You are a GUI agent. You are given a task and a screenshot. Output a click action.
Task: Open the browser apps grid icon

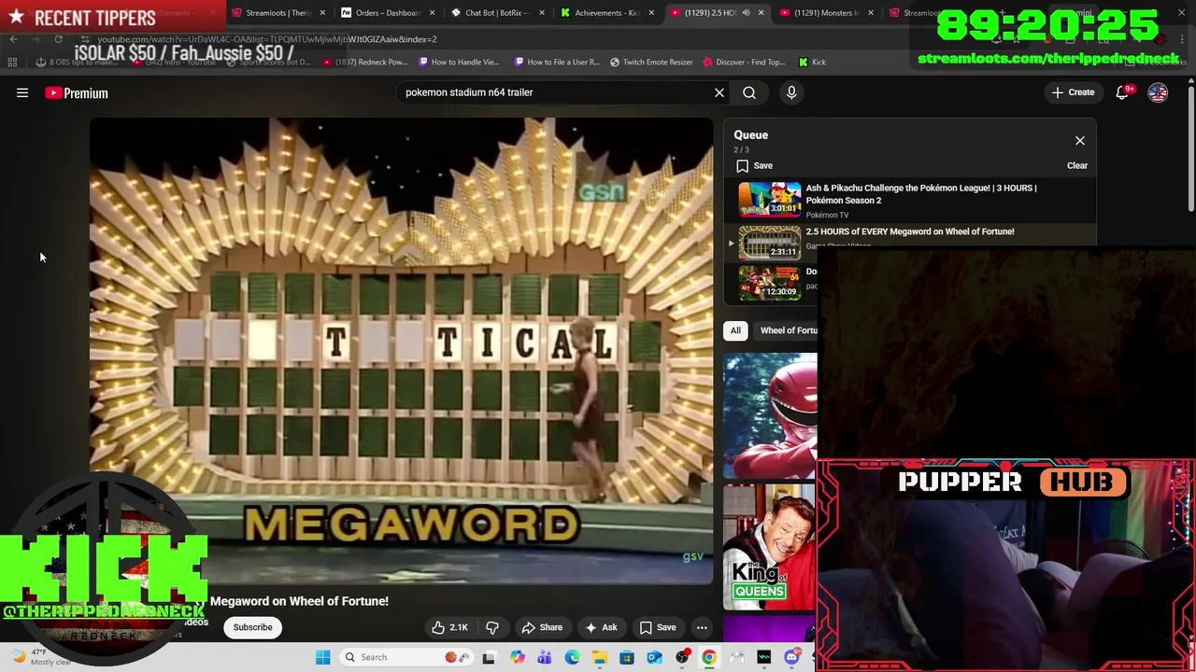tap(12, 62)
